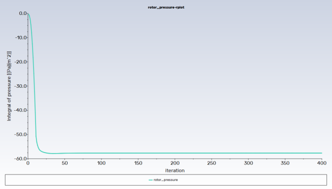Click the x-axis tick label 150
Image resolution: width=332 pixels, height=189 pixels.
(138, 163)
